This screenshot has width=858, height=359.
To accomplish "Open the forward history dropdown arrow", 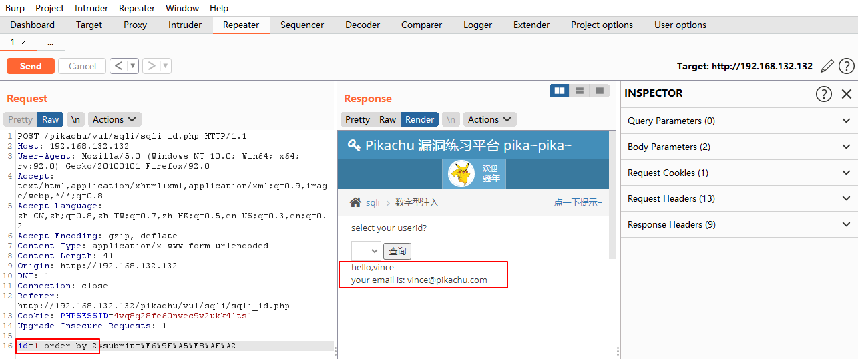I will (166, 66).
